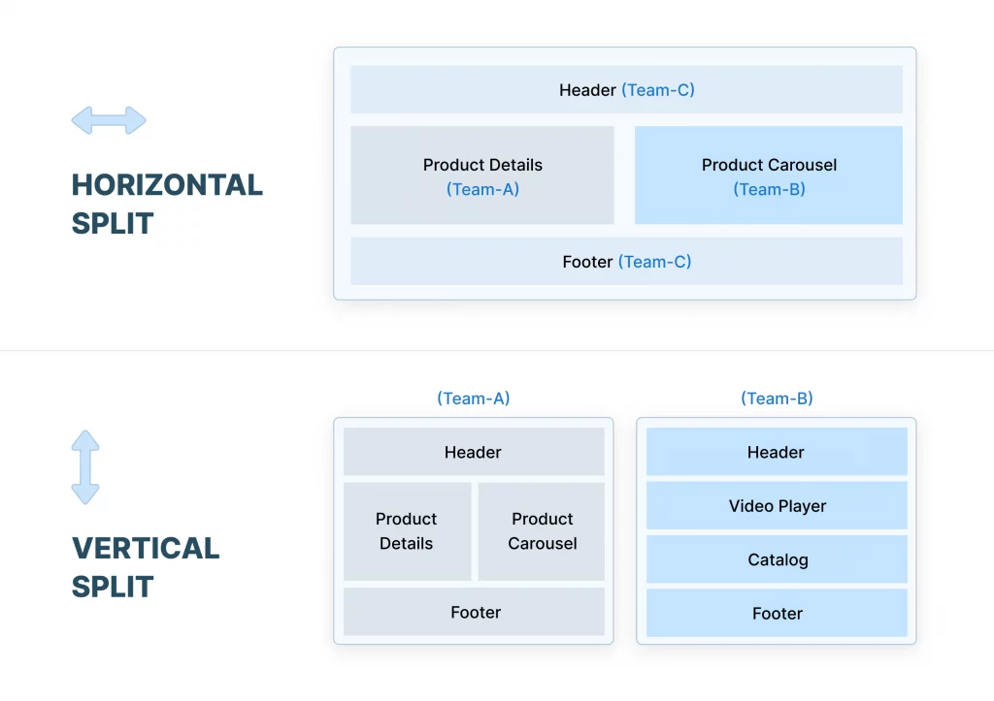Click the (Team-A) label above vertical panel
994x701 pixels.
coord(474,398)
